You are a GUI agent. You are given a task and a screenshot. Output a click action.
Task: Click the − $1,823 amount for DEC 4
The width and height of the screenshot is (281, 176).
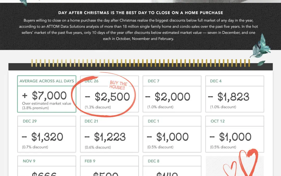pos(229,97)
